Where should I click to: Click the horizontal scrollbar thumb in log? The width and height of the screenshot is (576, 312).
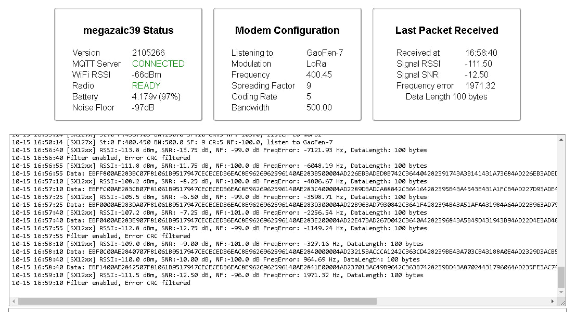(197, 302)
